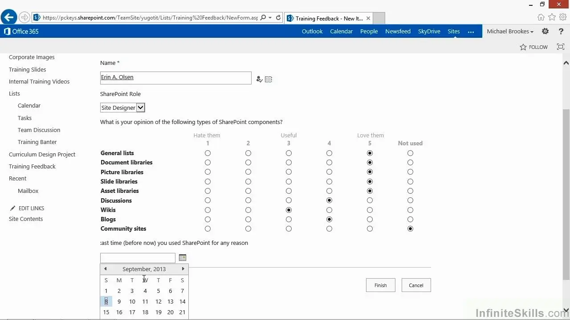Open Training Slides link
Screen dimensions: 570x320
coord(27,69)
